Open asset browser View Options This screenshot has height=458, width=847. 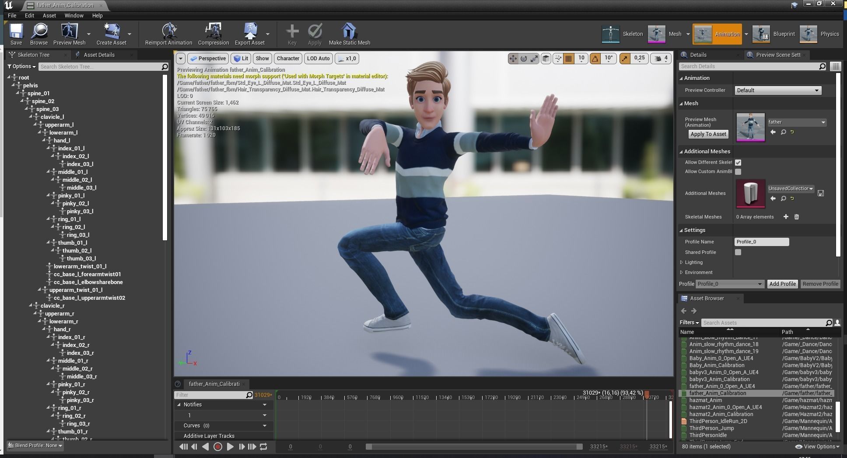(x=817, y=446)
